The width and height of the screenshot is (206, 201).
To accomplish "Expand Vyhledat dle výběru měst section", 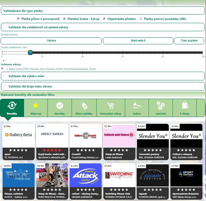I will 103,76.
